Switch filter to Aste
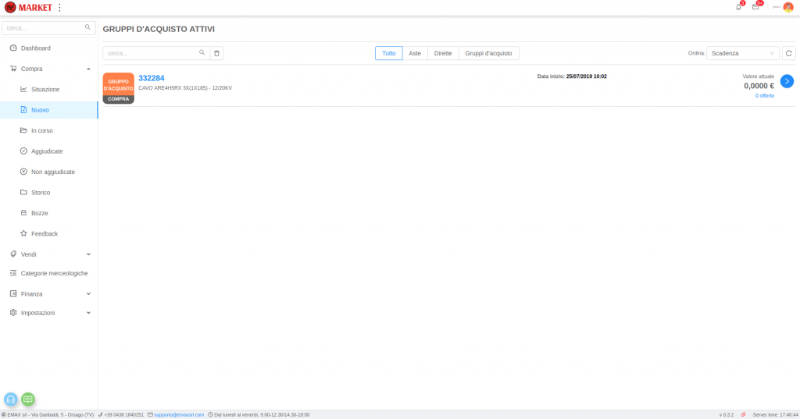This screenshot has width=800, height=419. click(415, 53)
